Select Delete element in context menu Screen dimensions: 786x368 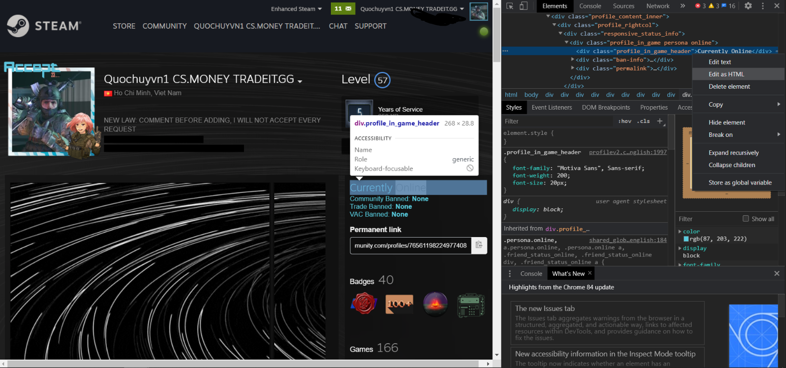[738, 87]
